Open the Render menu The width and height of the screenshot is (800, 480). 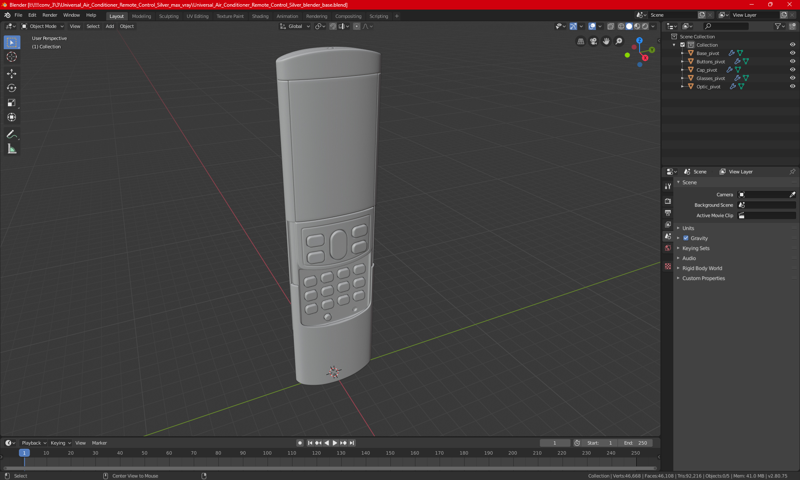[x=50, y=15]
